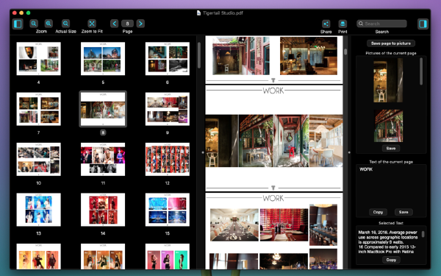This screenshot has height=276, width=441.
Task: Click the WORK heading on page 8
Action: point(273,91)
